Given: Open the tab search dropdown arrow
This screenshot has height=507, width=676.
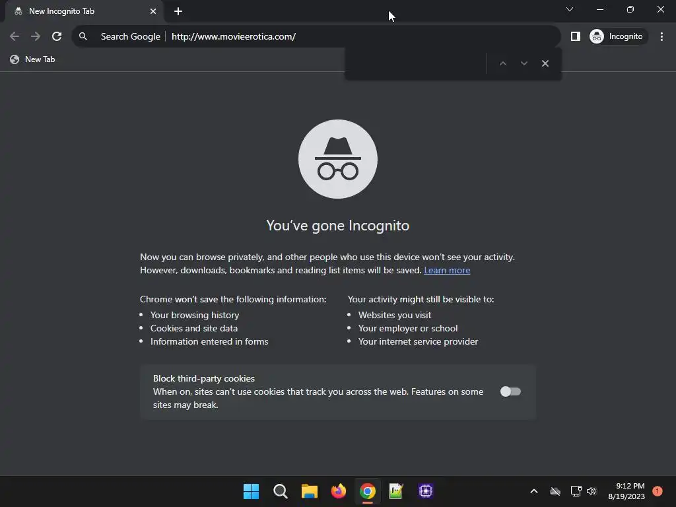Looking at the screenshot, I should click(570, 9).
